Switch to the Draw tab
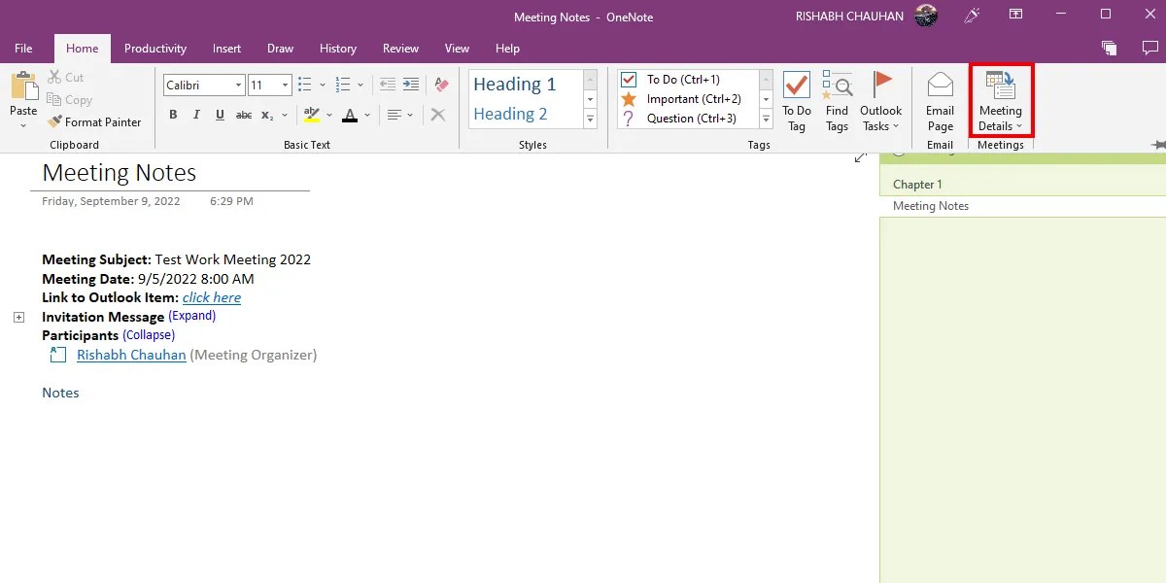The height and width of the screenshot is (583, 1166). [x=280, y=48]
